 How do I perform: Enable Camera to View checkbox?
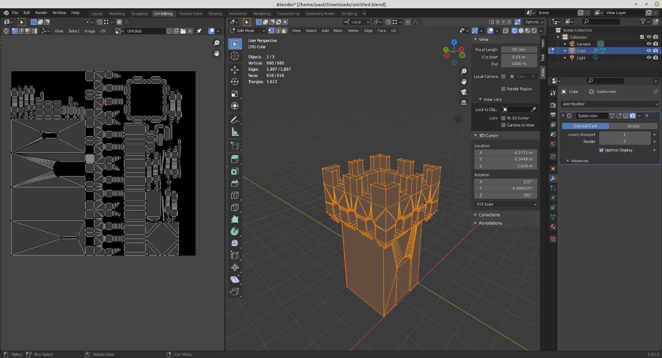pyautogui.click(x=503, y=125)
